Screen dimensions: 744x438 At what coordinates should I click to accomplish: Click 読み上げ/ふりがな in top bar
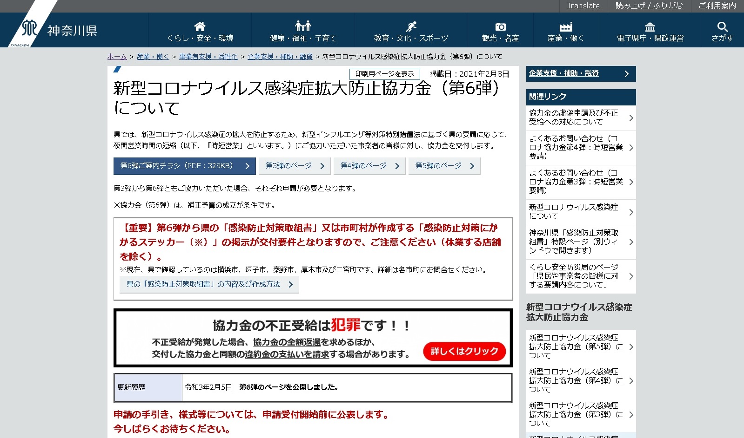coord(649,6)
